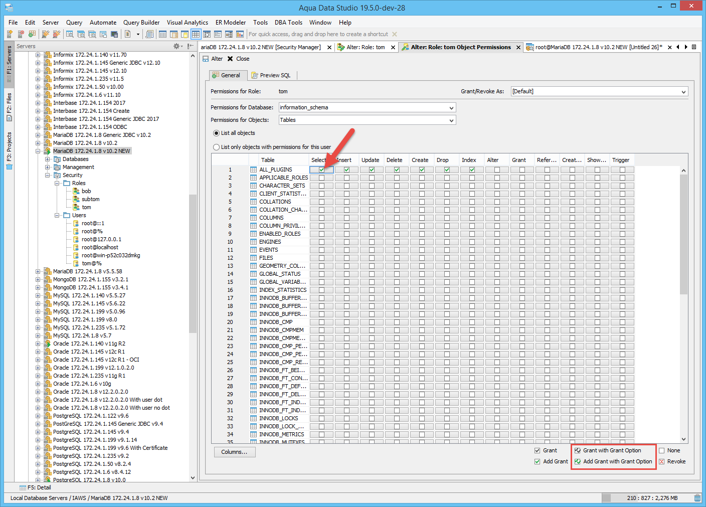Click the tom@% user icon
This screenshot has height=507, width=706.
coord(76,263)
